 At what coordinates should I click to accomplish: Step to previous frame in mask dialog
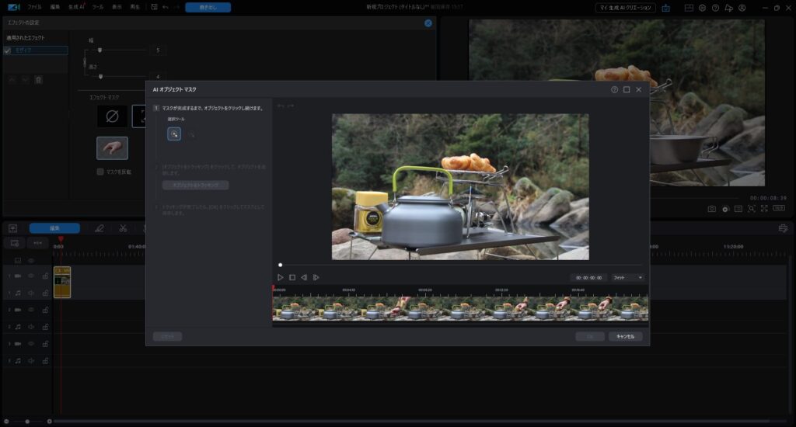[304, 277]
